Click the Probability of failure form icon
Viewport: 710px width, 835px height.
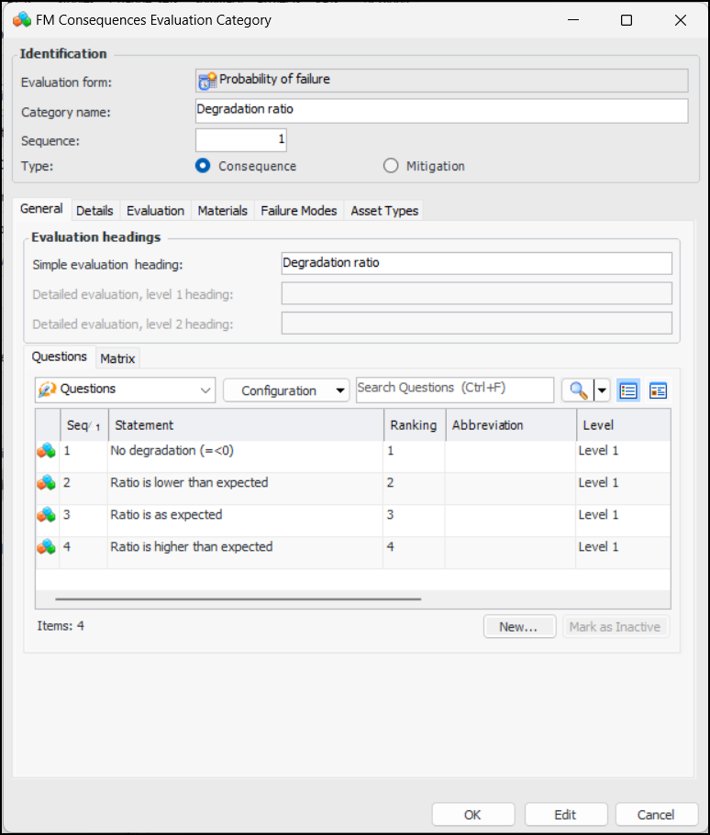[207, 81]
